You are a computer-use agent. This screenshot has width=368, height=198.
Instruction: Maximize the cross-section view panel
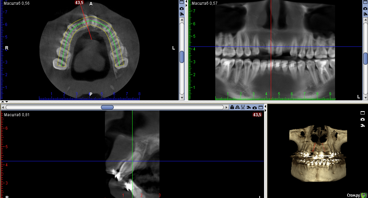260,107
